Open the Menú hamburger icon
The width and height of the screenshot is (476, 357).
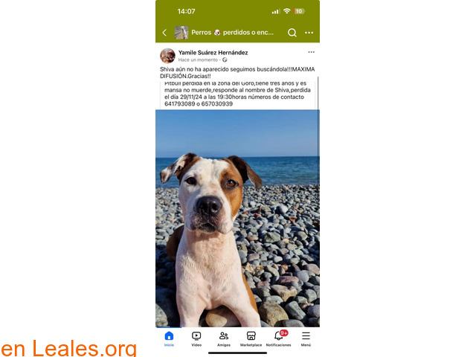[x=306, y=339]
